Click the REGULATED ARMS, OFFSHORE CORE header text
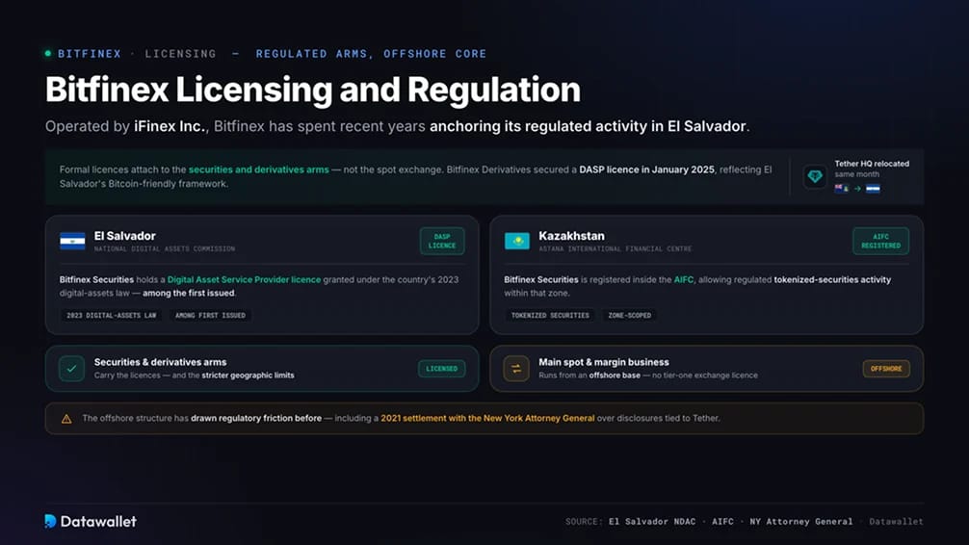The image size is (969, 545). tap(372, 54)
